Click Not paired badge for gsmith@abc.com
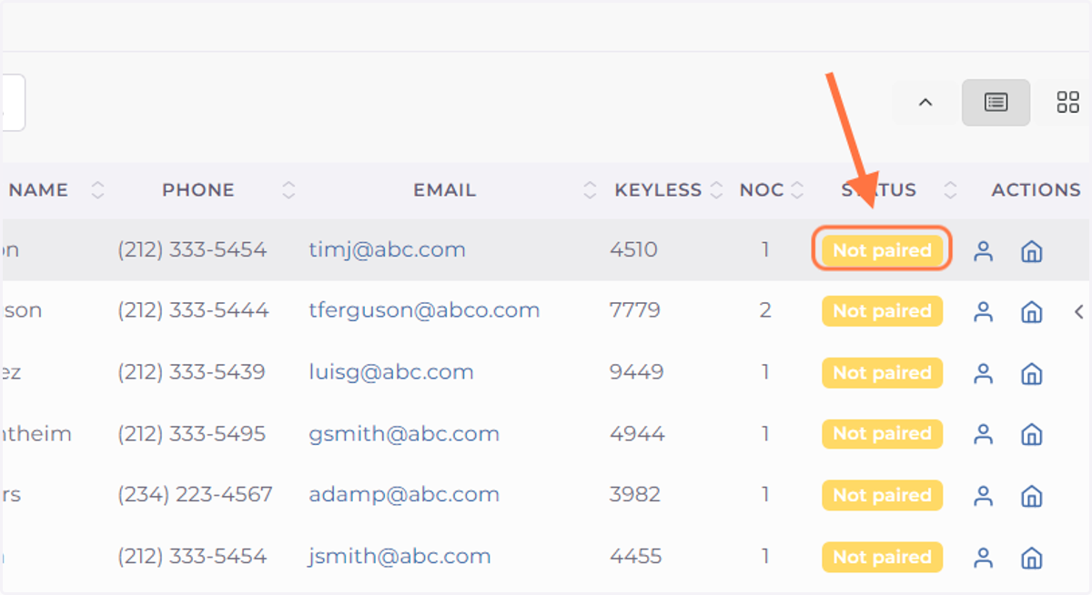 click(882, 434)
